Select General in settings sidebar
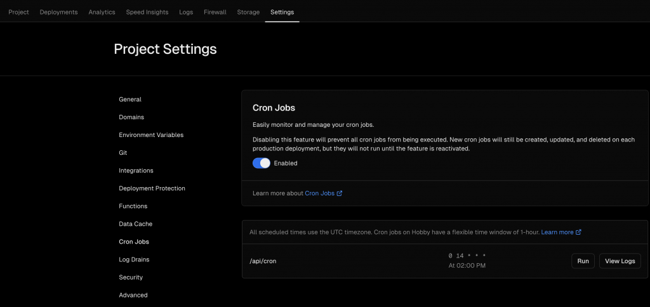 [130, 100]
